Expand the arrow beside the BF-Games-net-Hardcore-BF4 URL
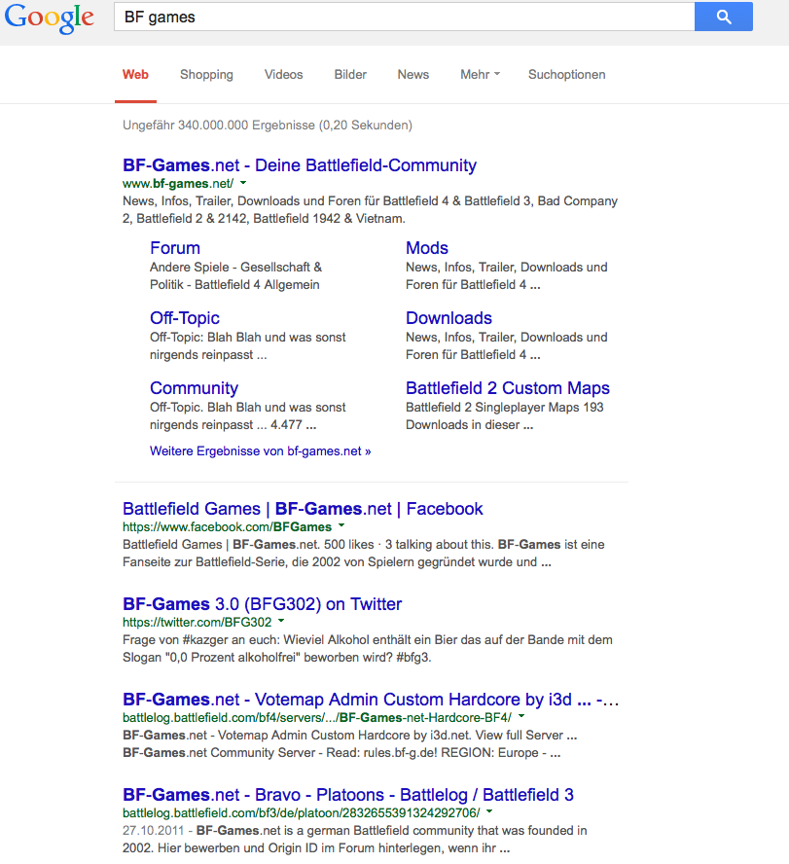 click(x=521, y=716)
